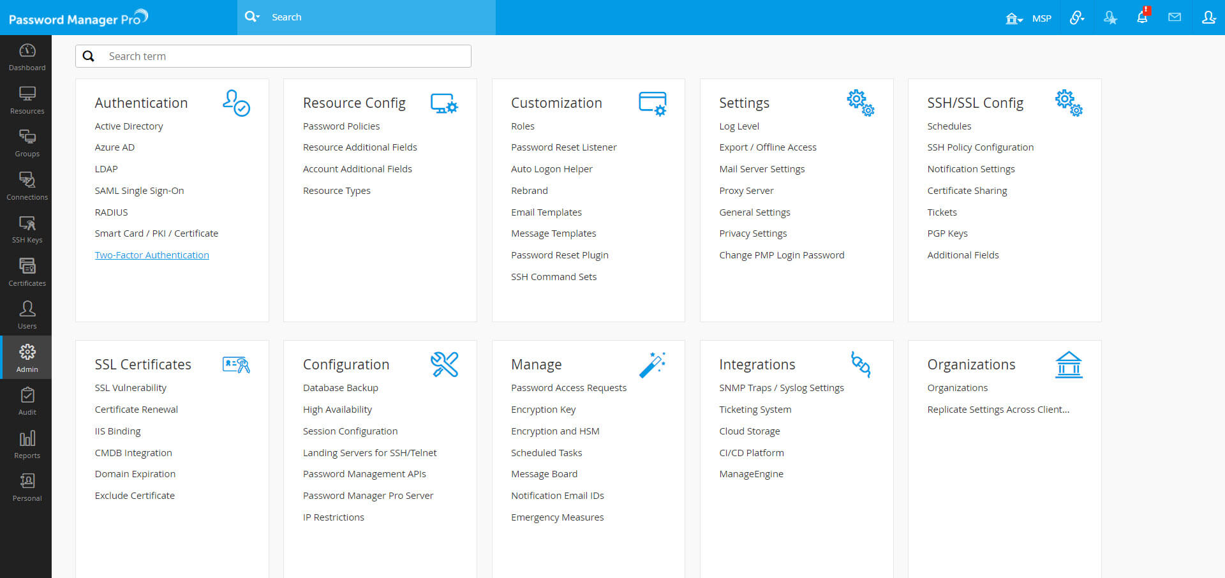Open Connections in the sidebar
Image resolution: width=1225 pixels, height=578 pixels.
(x=27, y=186)
